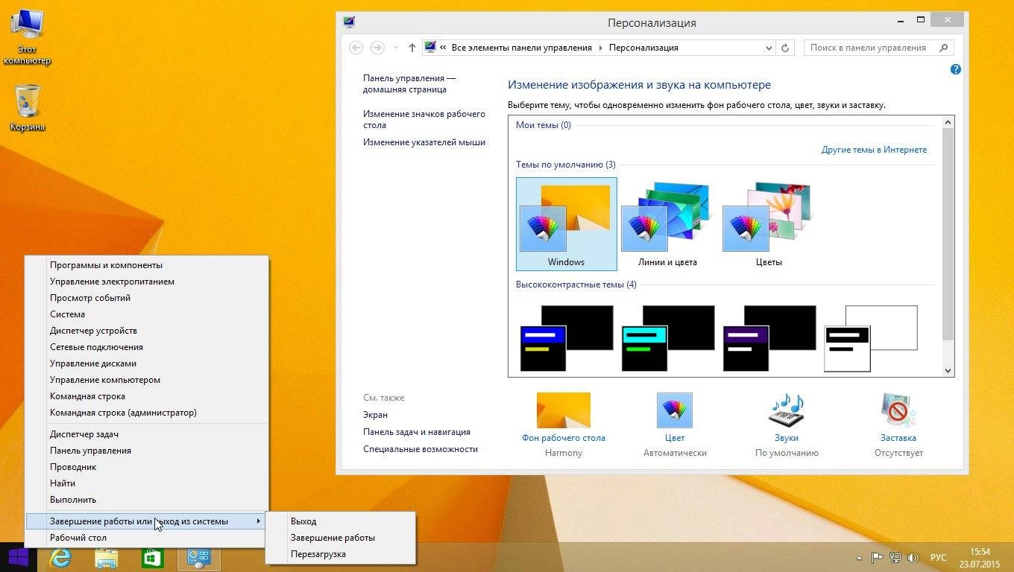Open Изменение значков рабочего стола
This screenshot has width=1014, height=572.
(x=423, y=119)
